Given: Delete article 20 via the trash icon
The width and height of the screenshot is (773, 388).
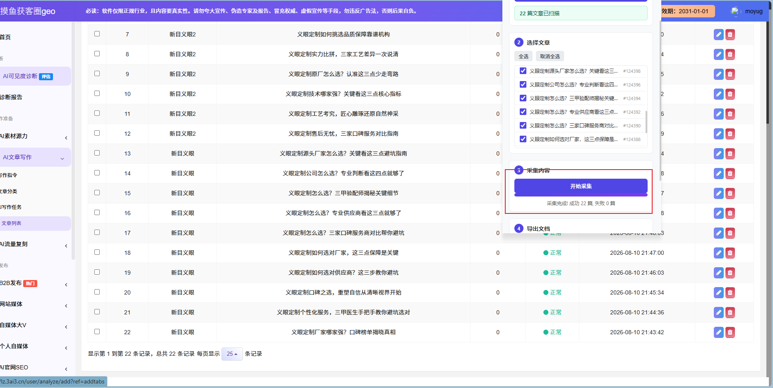Looking at the screenshot, I should 730,292.
